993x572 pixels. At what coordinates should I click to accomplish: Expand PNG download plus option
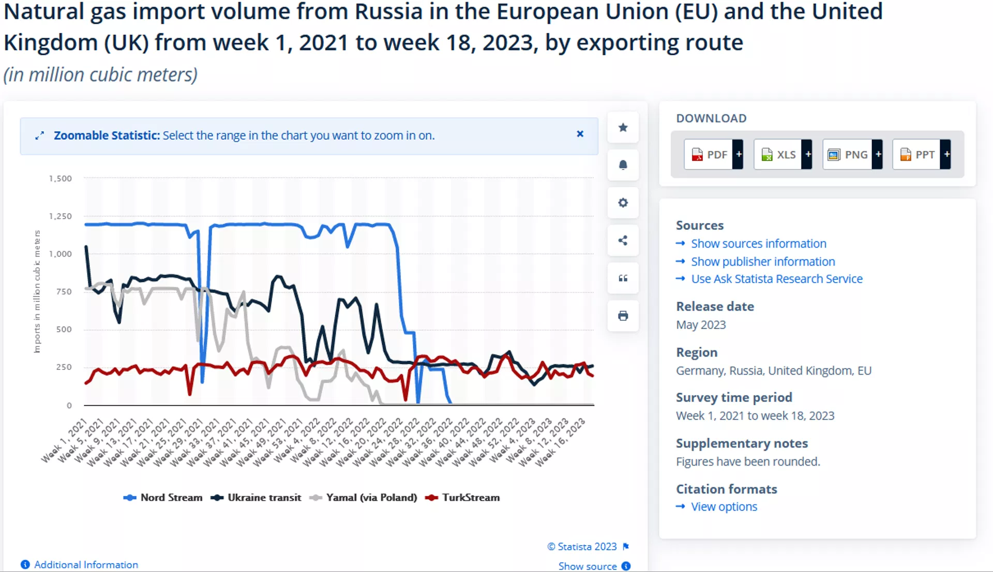click(878, 154)
